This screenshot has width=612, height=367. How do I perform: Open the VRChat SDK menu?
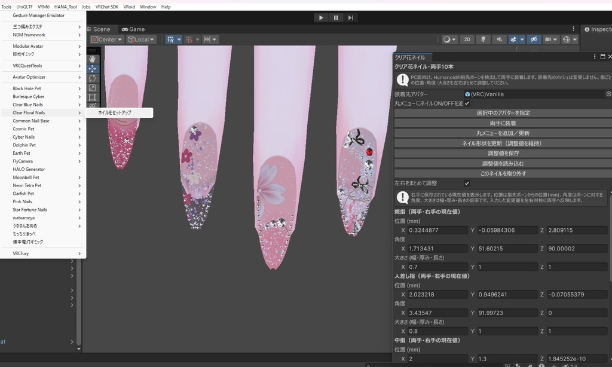[106, 7]
